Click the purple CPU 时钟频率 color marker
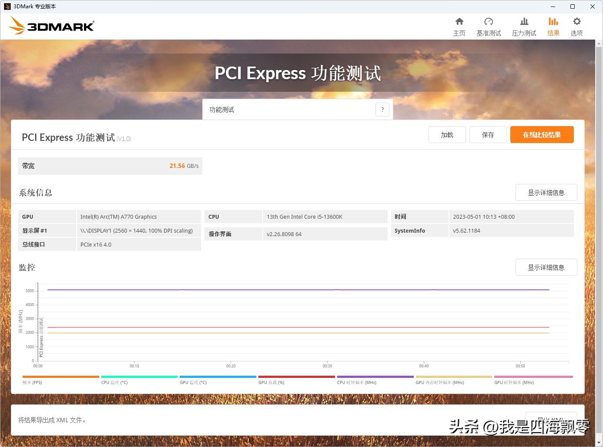 375,377
